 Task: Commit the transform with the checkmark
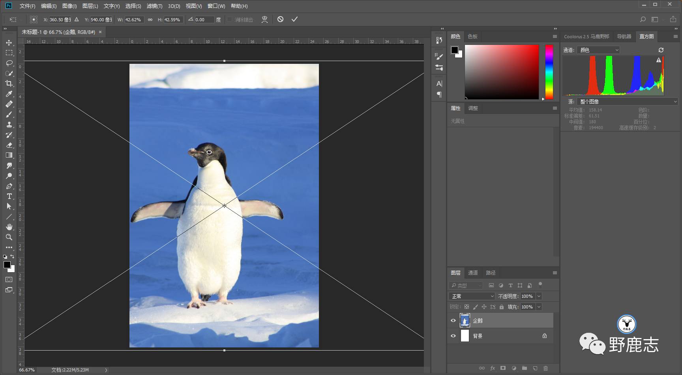(x=294, y=19)
